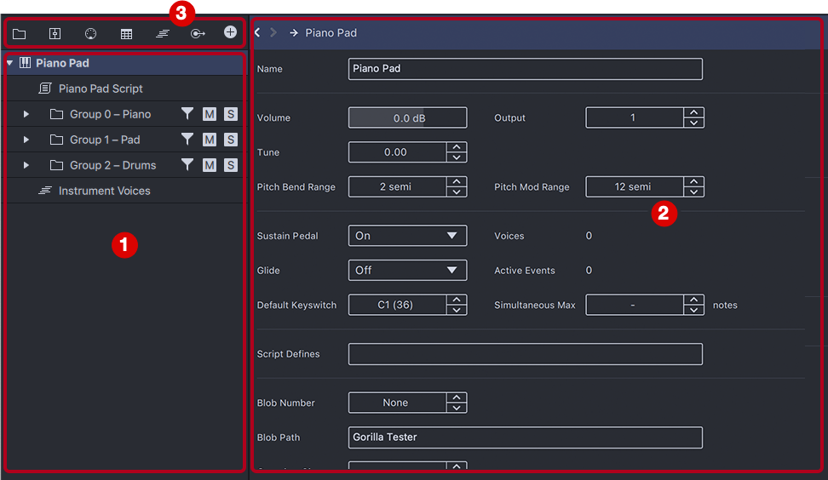
Task: Increase Default Keyswitch note
Action: (457, 300)
